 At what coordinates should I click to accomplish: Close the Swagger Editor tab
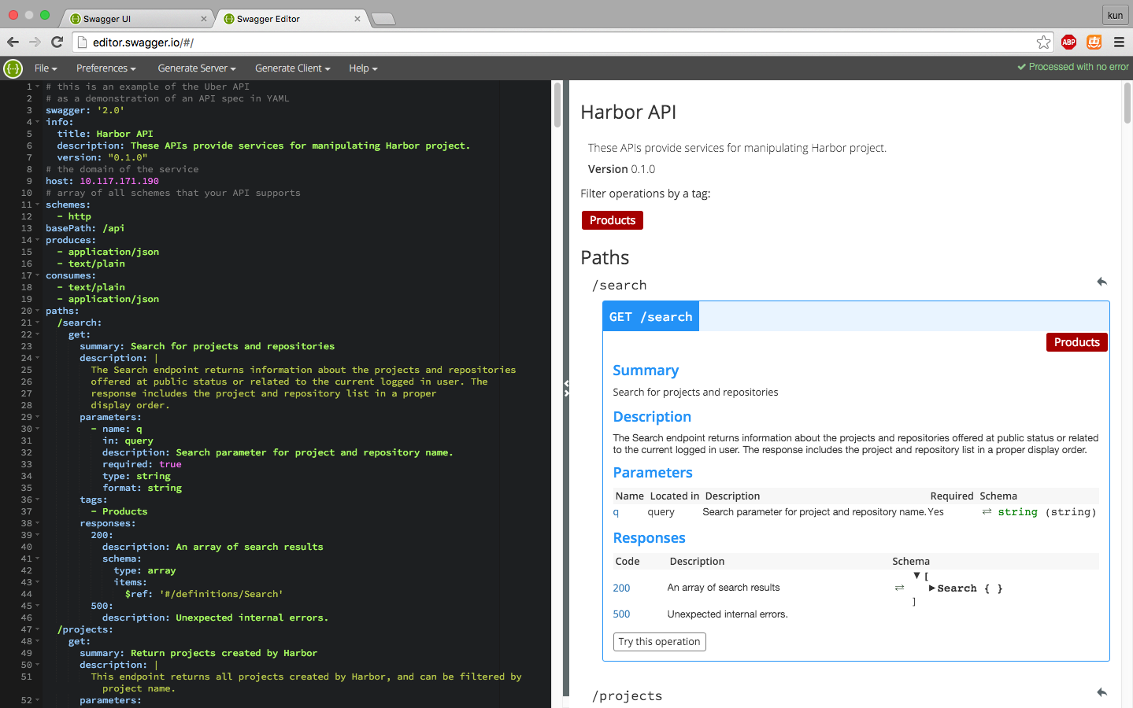(x=357, y=19)
